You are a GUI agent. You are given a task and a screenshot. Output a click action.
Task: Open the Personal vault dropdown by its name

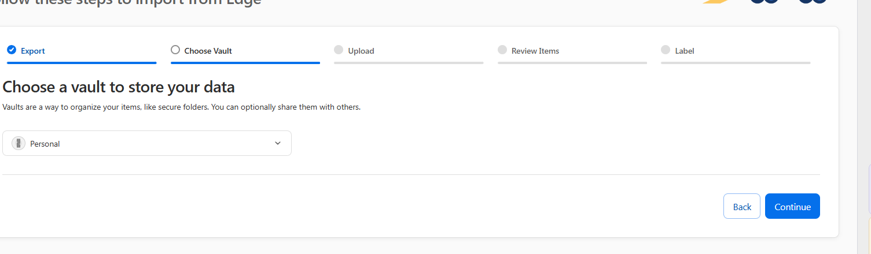coord(45,144)
